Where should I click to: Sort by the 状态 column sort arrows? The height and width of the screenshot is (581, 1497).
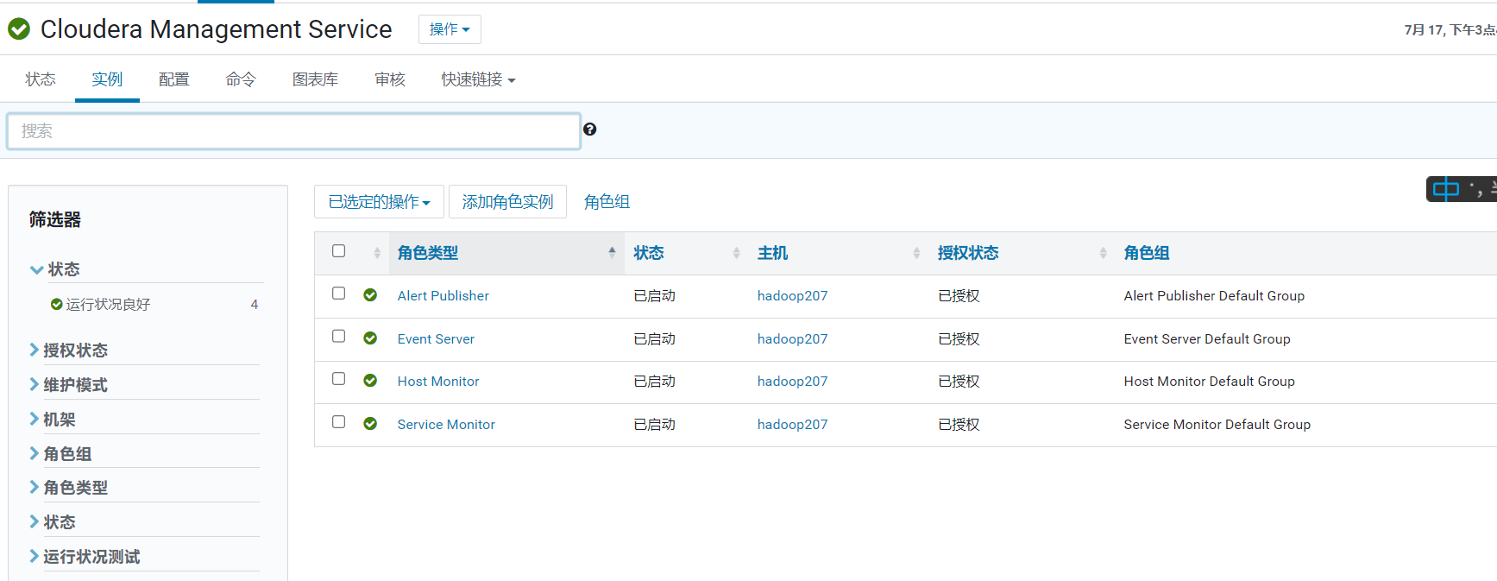(x=736, y=253)
